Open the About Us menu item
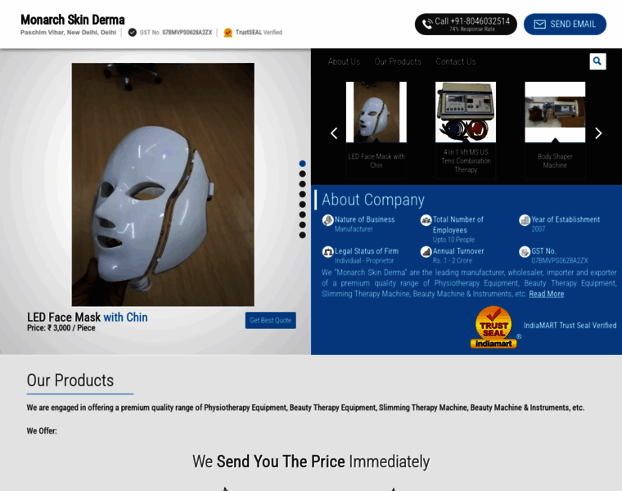 344,61
